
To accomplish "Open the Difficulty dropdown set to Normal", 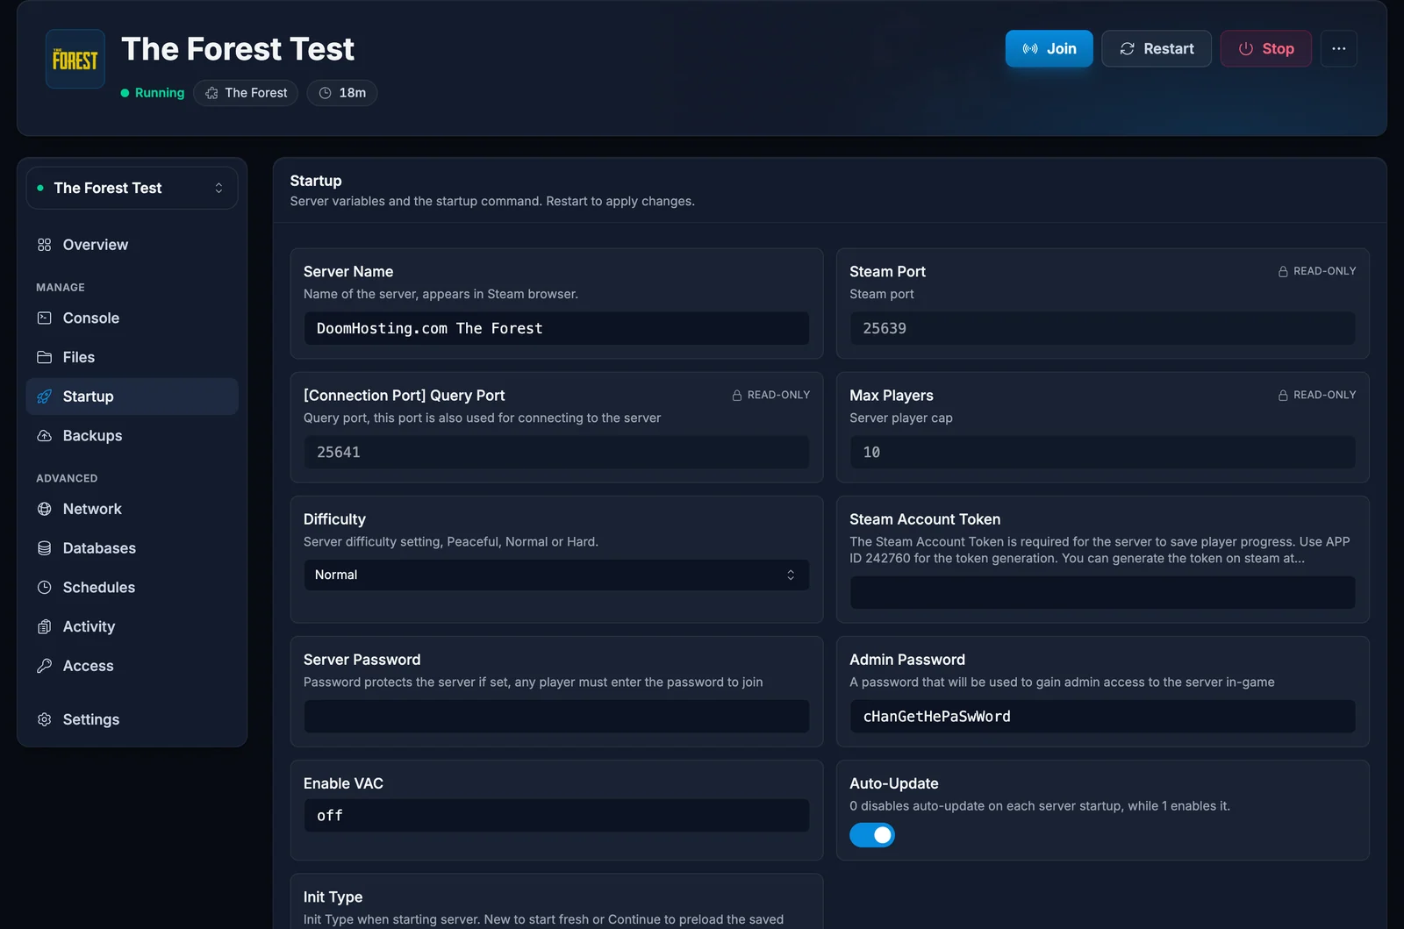I will point(556,575).
